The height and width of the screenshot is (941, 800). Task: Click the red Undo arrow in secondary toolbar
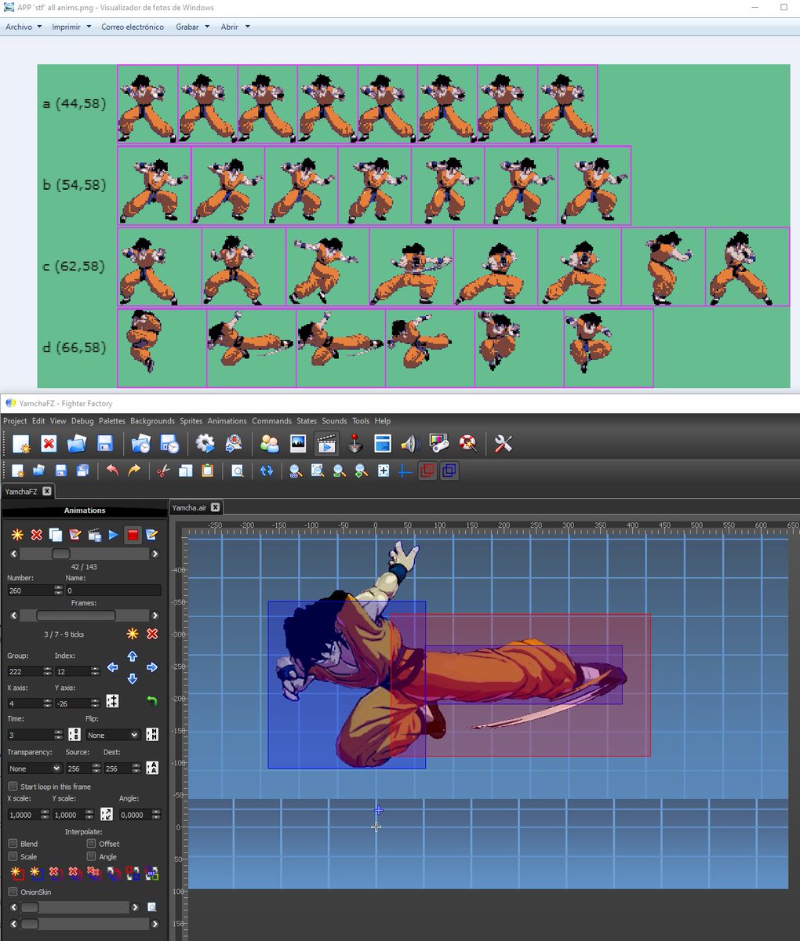point(112,470)
